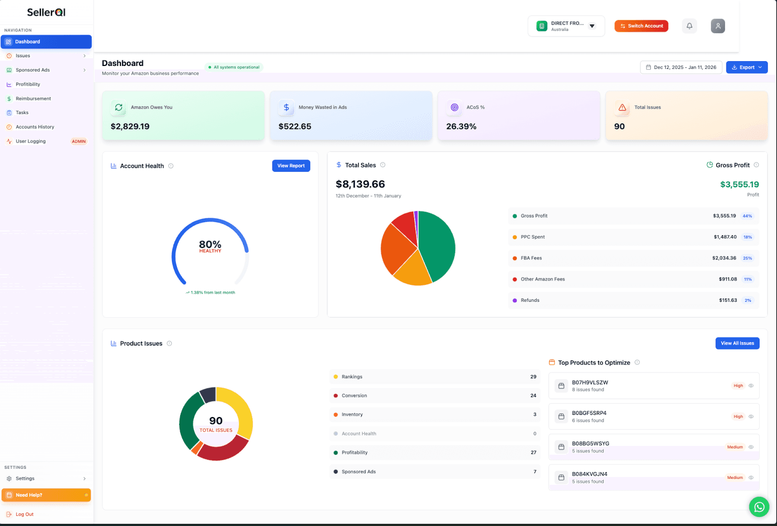The width and height of the screenshot is (777, 526).
Task: Open Profitability from the sidebar icon
Action: pyautogui.click(x=10, y=84)
